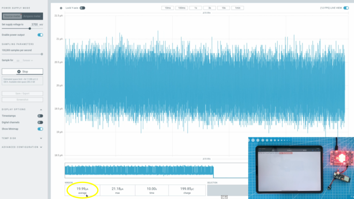Expand the Temp Disk section
The width and height of the screenshot is (354, 199).
click(41, 138)
